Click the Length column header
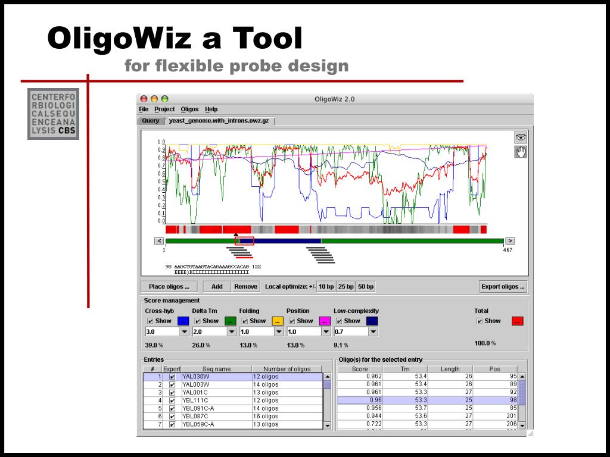 pos(450,369)
